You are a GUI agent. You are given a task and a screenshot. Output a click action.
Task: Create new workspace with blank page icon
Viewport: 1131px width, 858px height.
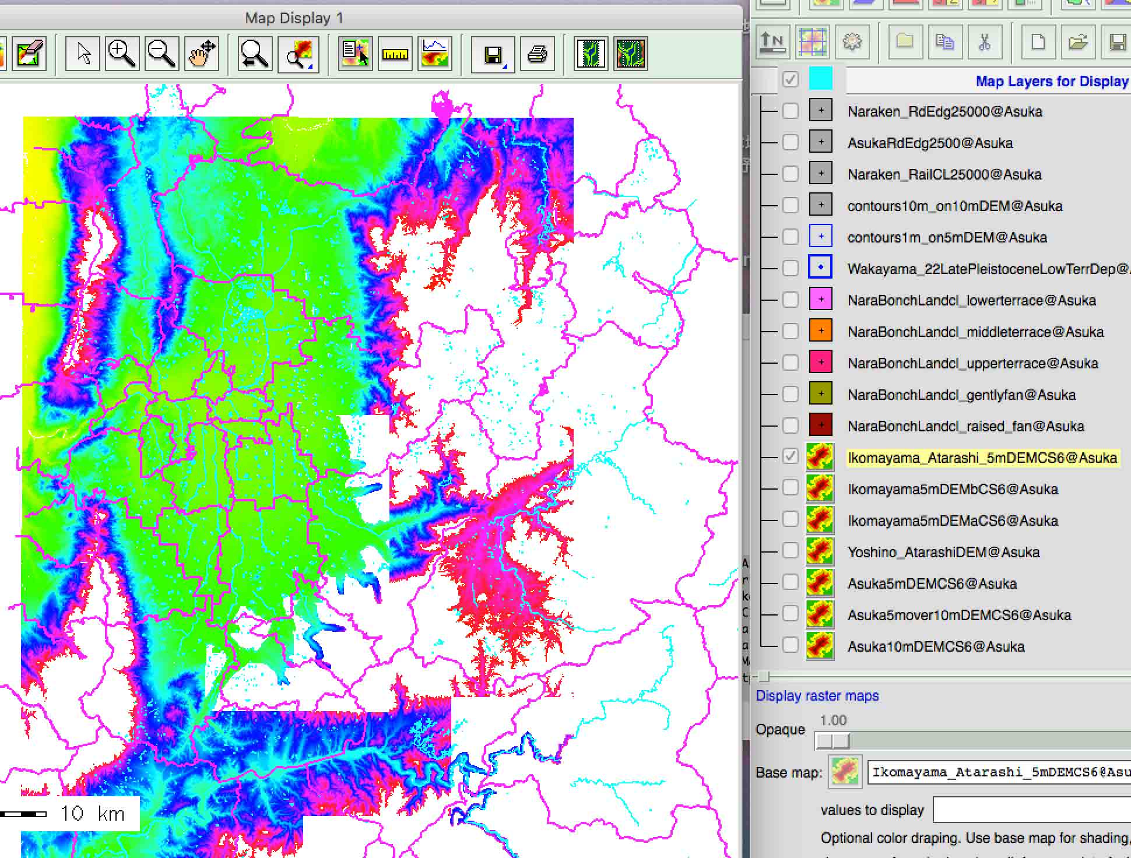[x=1038, y=41]
